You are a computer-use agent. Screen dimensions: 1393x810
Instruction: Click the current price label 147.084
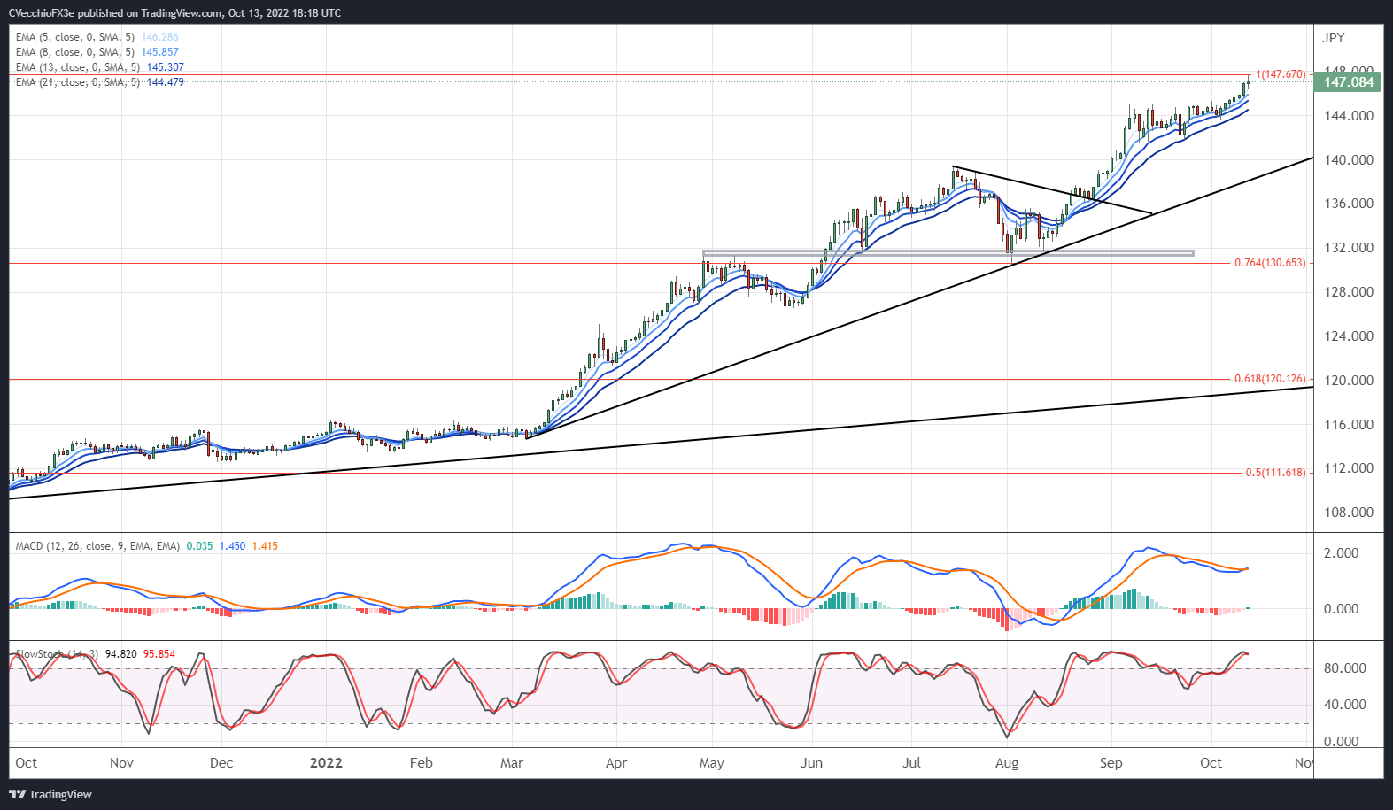pos(1349,82)
